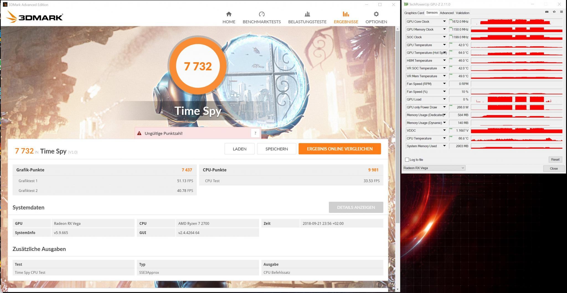Click the GPU Load sensor graph

click(517, 99)
